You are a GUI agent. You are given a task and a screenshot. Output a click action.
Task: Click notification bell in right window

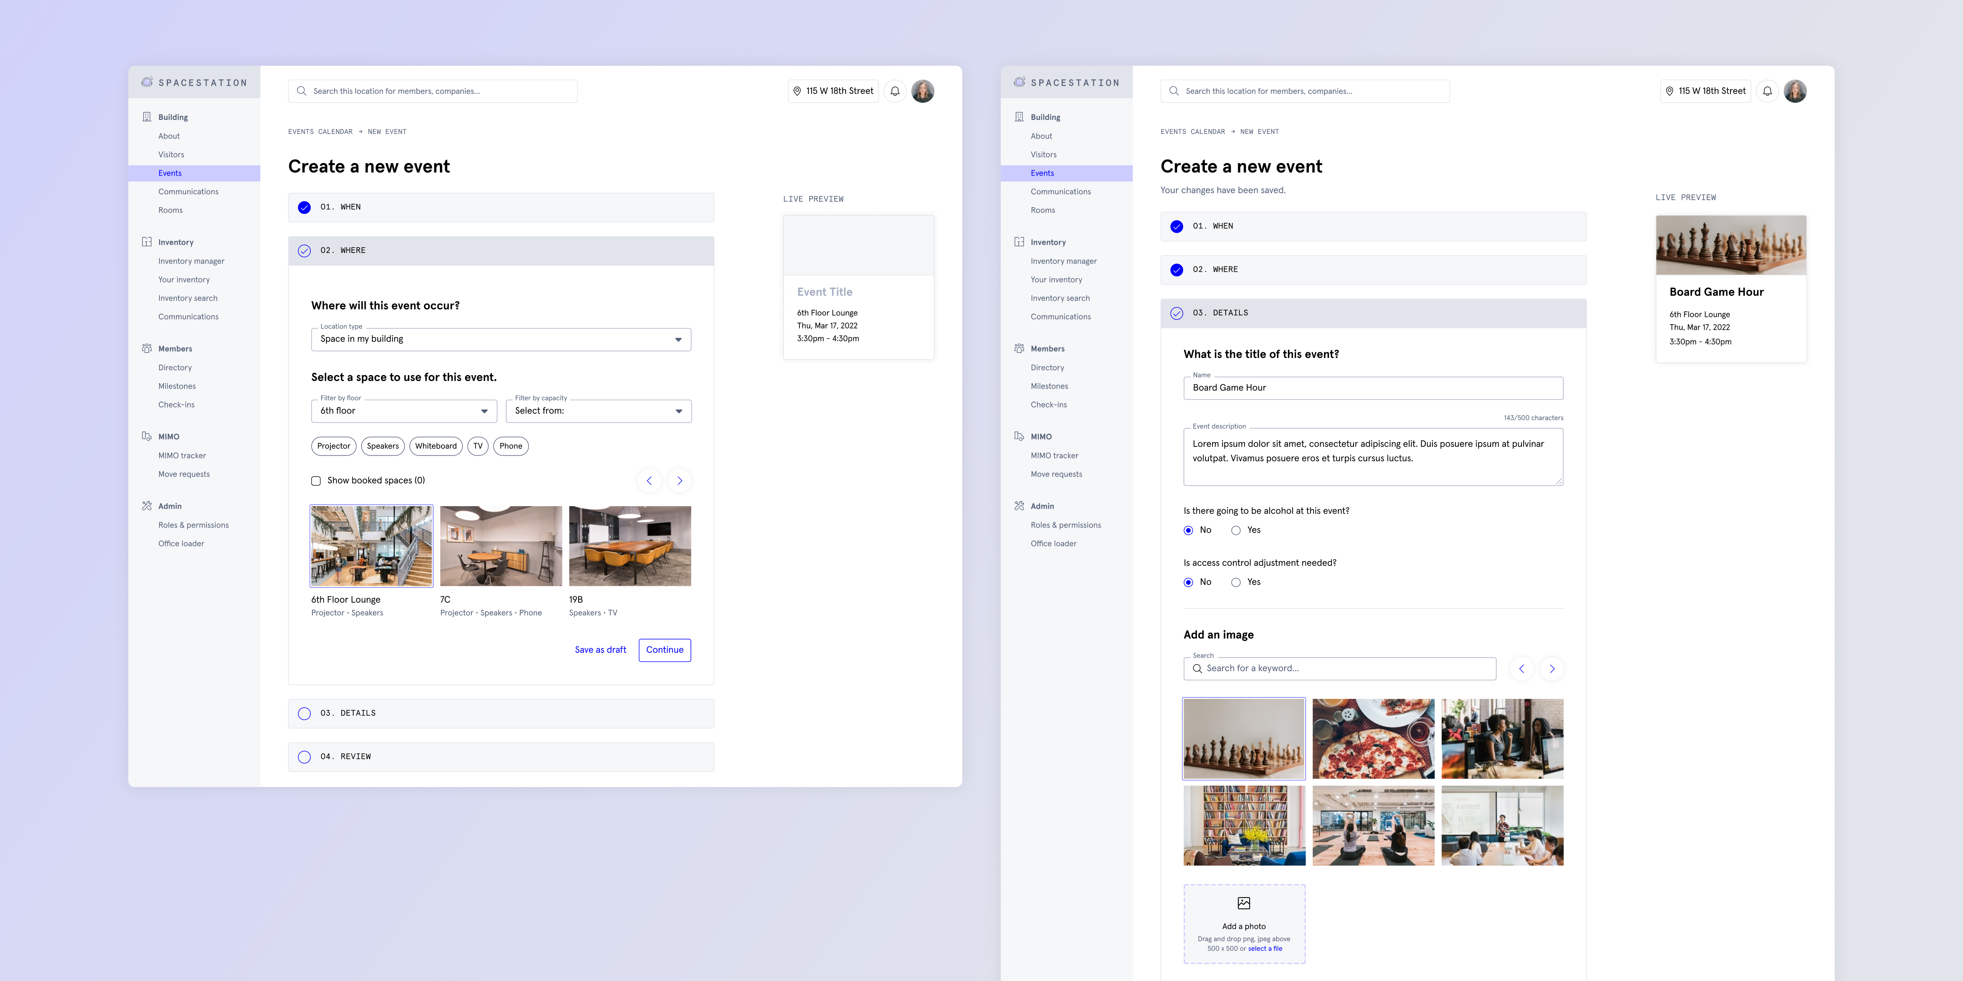pos(1767,91)
